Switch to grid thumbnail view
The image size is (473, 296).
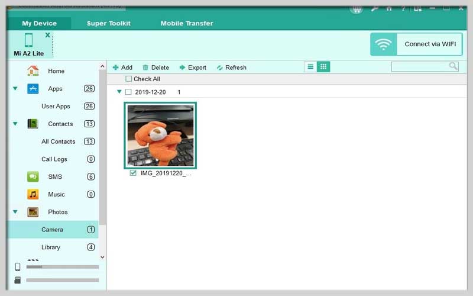(323, 67)
